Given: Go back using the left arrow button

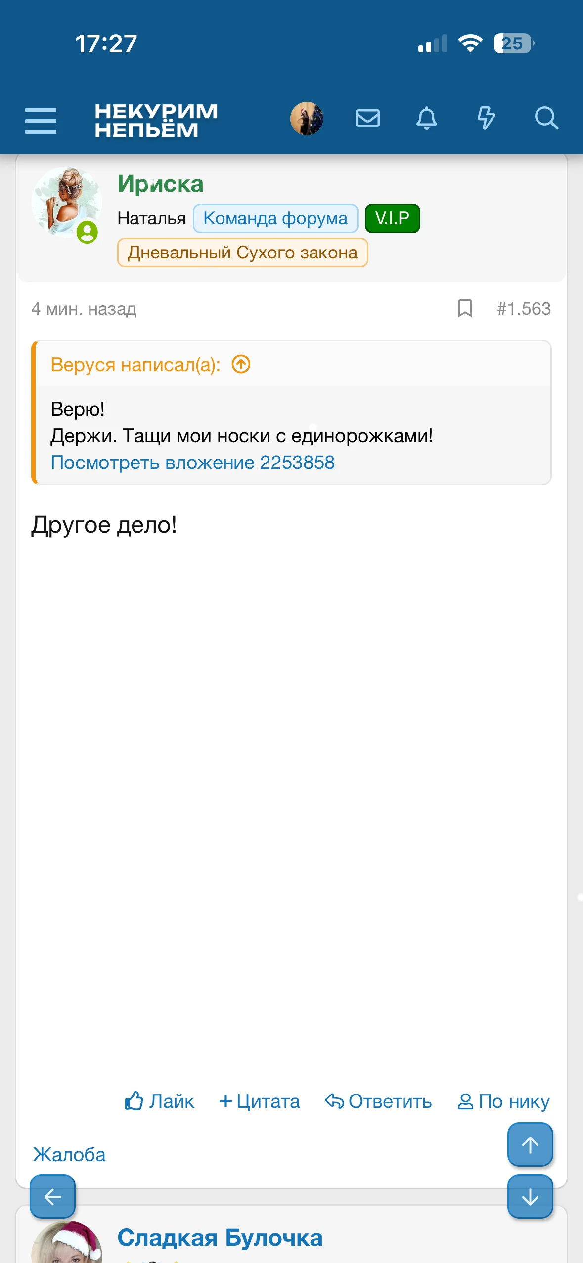Looking at the screenshot, I should 53,1196.
